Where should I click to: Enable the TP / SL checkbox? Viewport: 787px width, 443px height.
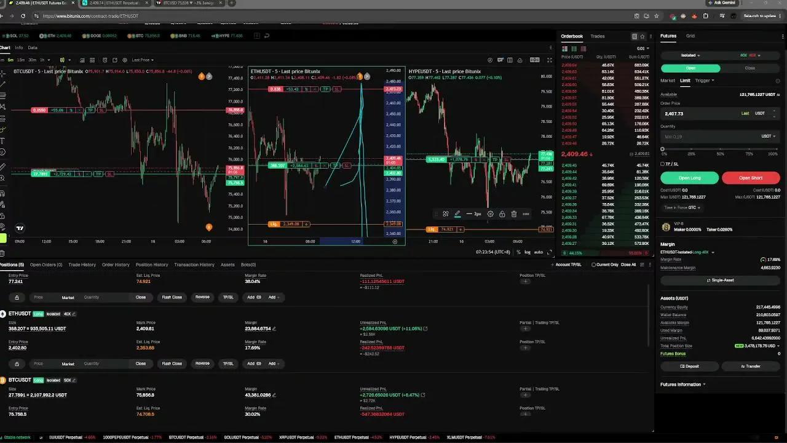click(x=662, y=164)
